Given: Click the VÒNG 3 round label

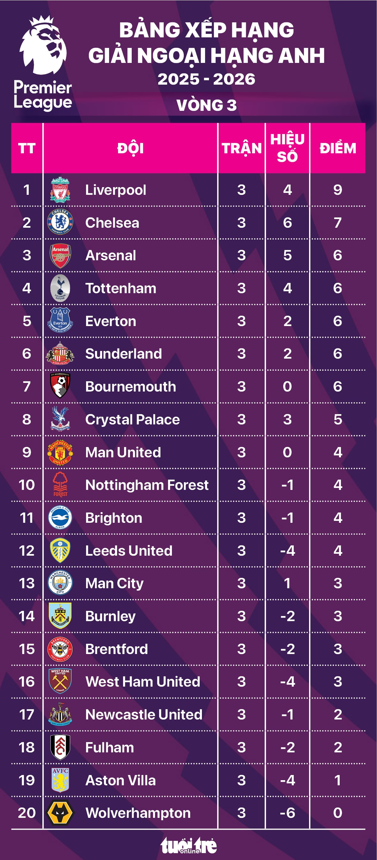Looking at the screenshot, I should click(x=206, y=105).
